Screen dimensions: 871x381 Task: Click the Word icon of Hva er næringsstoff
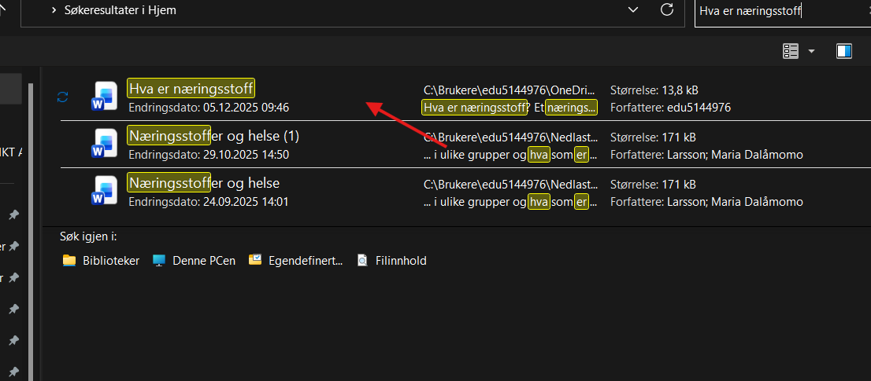point(104,97)
